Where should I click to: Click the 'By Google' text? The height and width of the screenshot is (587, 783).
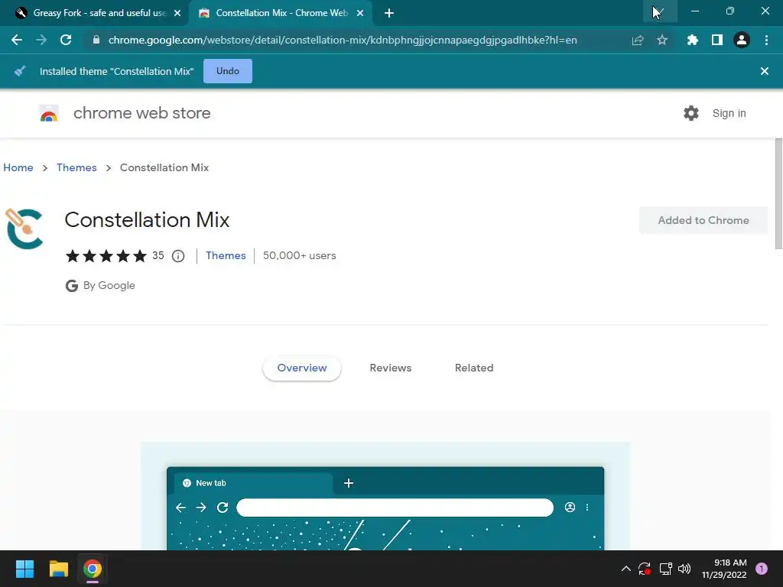(109, 286)
